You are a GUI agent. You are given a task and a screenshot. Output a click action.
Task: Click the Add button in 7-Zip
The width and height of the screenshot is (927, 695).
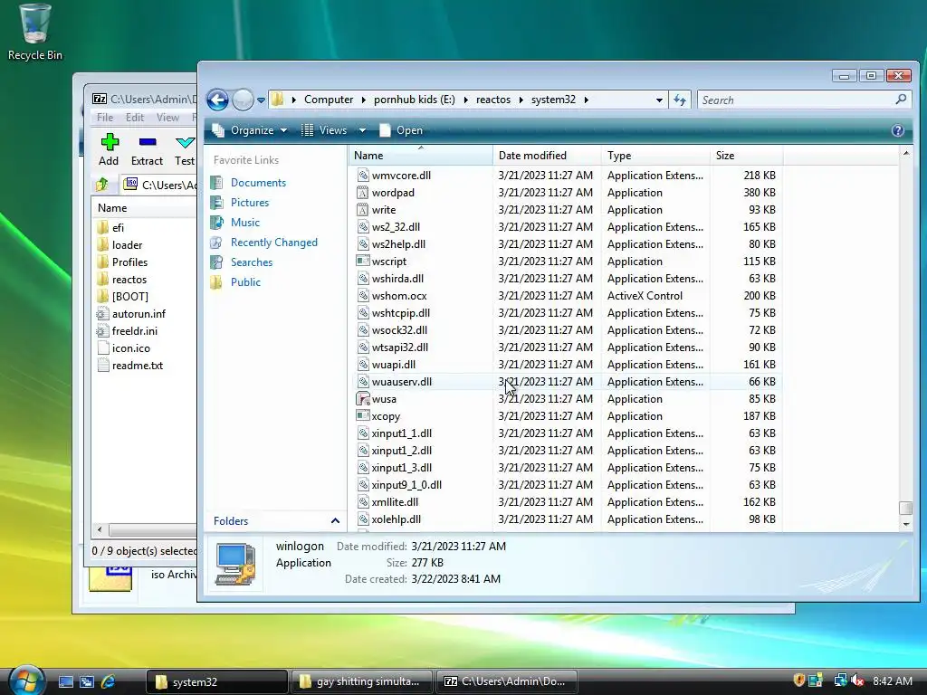point(109,149)
